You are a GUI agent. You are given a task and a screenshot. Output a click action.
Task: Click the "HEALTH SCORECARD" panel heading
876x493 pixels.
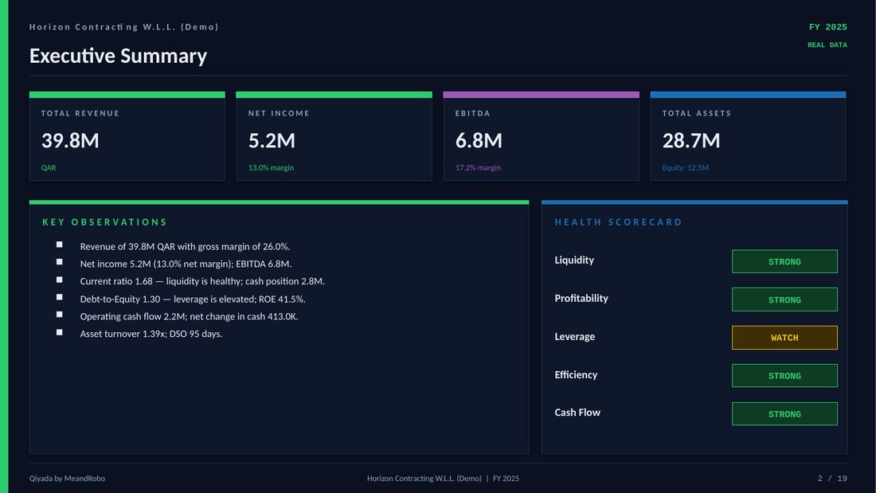coord(619,222)
